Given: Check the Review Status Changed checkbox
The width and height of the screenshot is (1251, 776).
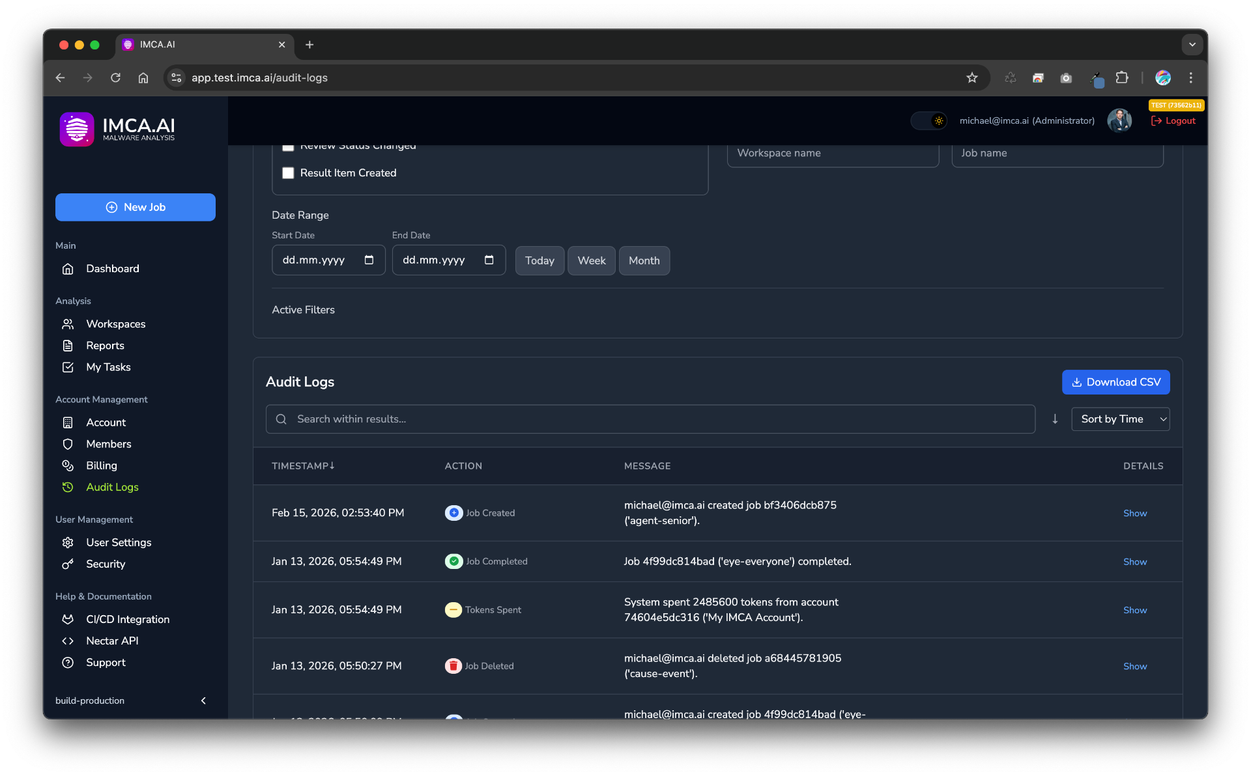Looking at the screenshot, I should (x=288, y=147).
